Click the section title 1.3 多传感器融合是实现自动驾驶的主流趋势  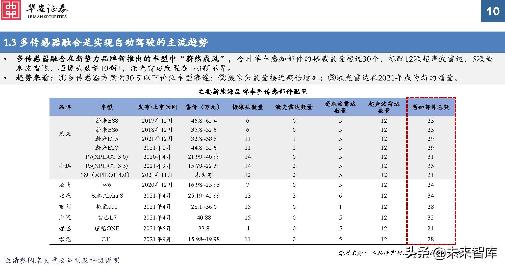106,42
